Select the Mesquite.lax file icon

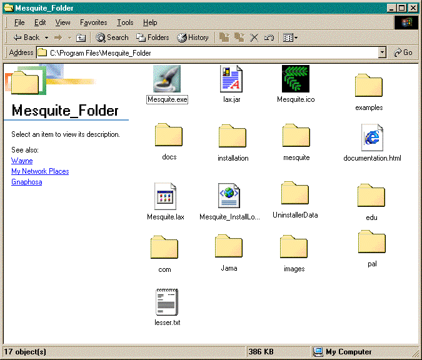tap(166, 196)
